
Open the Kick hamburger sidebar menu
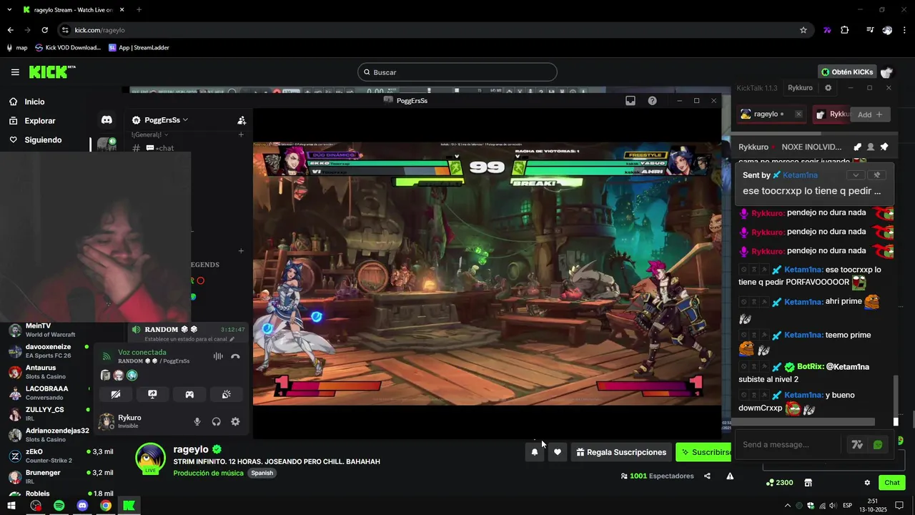pos(15,72)
